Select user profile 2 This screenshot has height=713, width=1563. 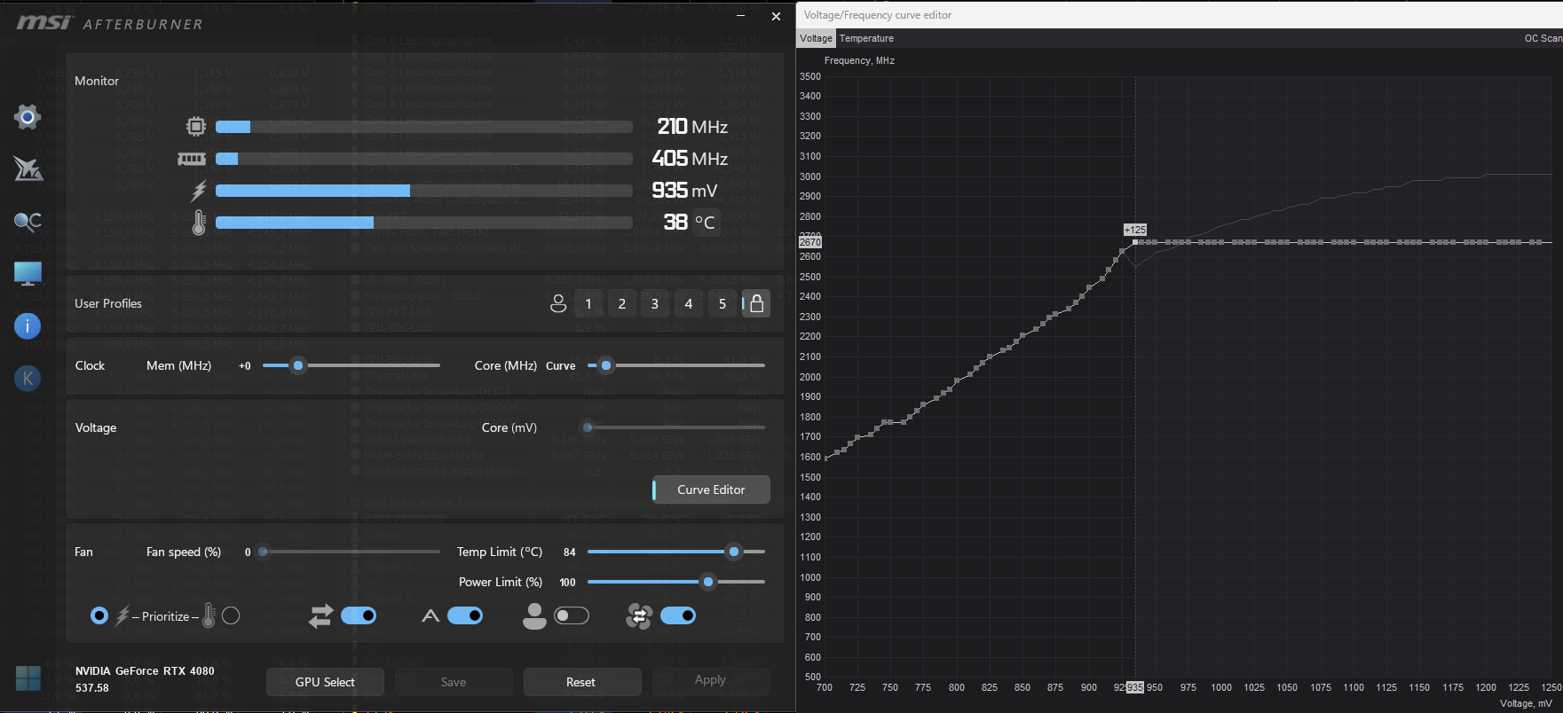(622, 303)
